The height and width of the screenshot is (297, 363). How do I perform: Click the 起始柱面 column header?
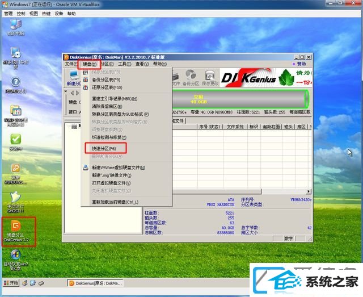tap(271, 127)
